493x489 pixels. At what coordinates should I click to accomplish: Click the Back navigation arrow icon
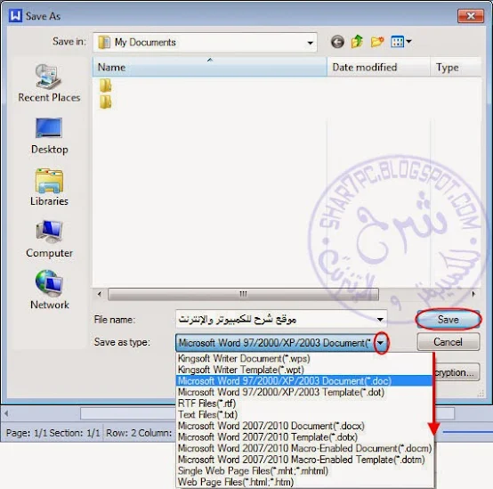[337, 42]
